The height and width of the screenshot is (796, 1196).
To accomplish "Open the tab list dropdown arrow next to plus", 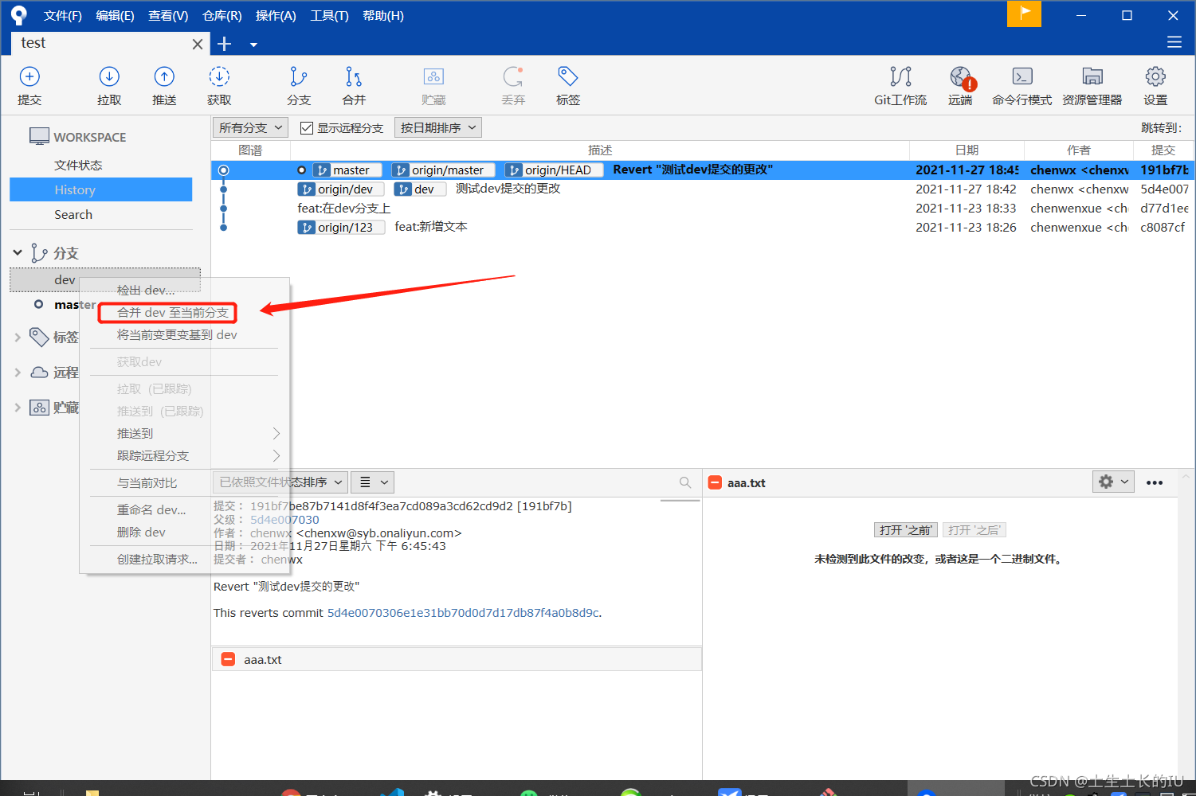I will 253,45.
